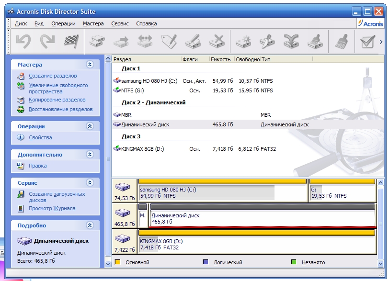This screenshot has height=281, width=389.
Task: Click the Просмотр Журнала log icon
Action: pos(21,209)
